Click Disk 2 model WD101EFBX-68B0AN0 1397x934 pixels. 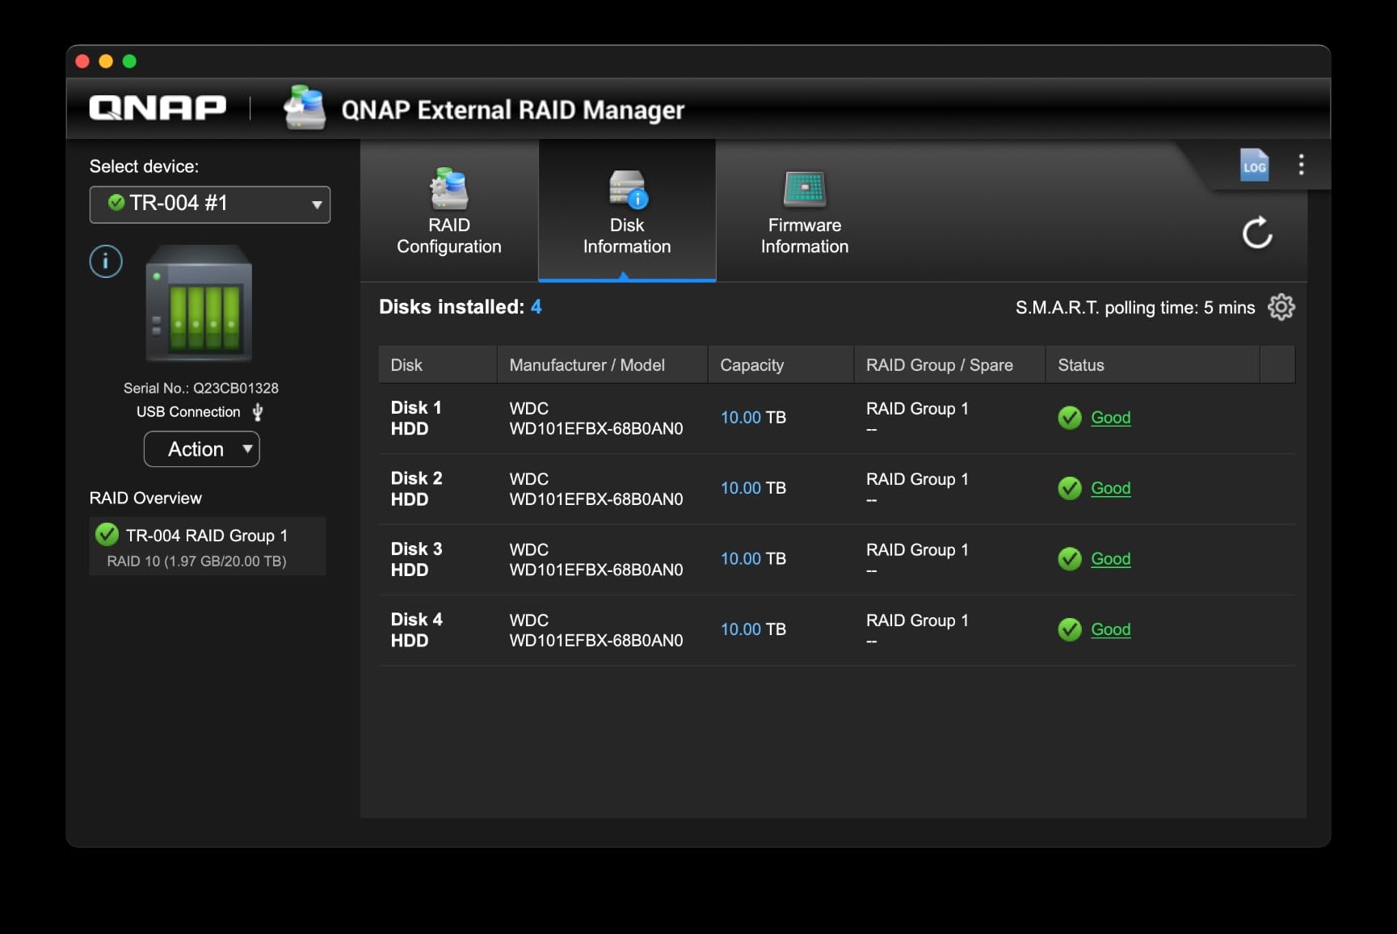coord(596,499)
